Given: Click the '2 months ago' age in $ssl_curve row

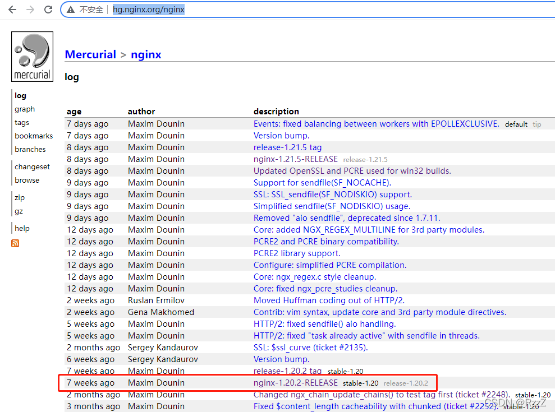Looking at the screenshot, I should (94, 348).
